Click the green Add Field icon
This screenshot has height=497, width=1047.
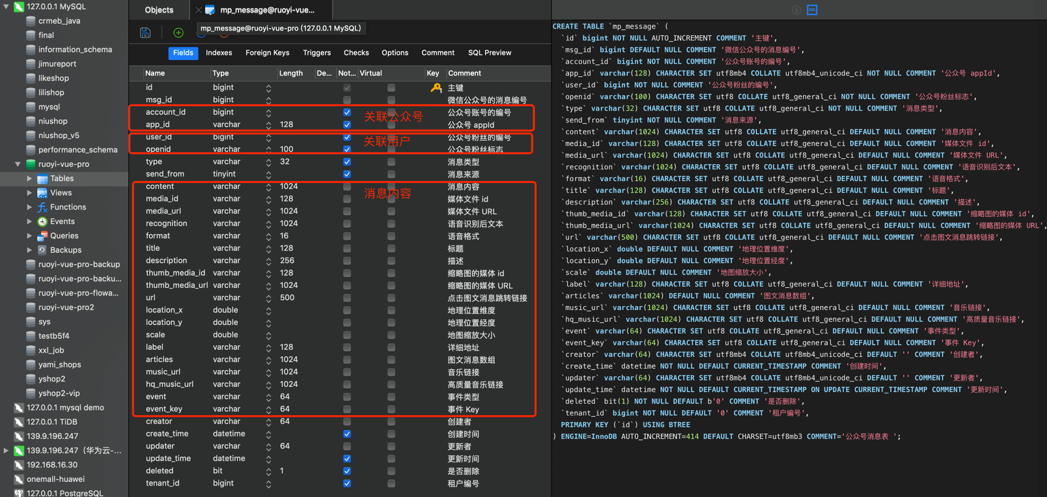click(x=178, y=33)
